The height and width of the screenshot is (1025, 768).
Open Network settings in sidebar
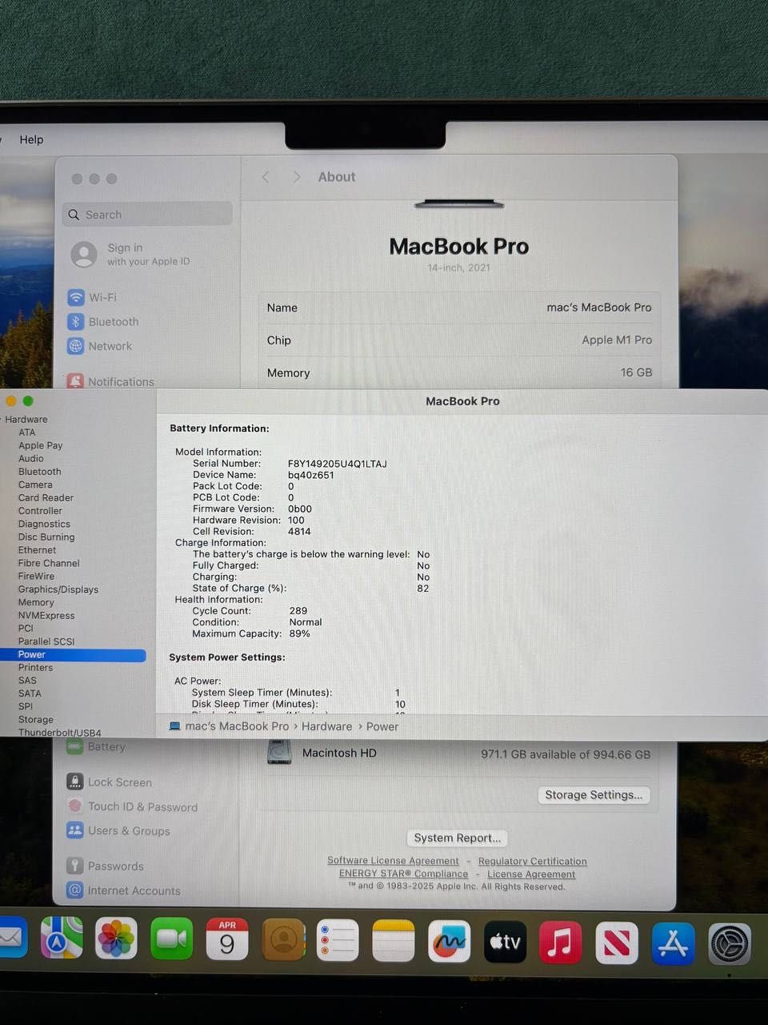click(100, 346)
